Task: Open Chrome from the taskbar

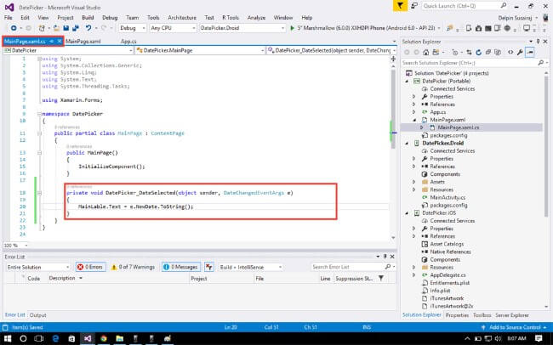Action: tap(103, 339)
